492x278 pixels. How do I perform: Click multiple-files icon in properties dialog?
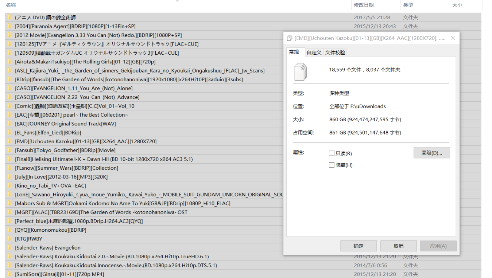point(301,72)
